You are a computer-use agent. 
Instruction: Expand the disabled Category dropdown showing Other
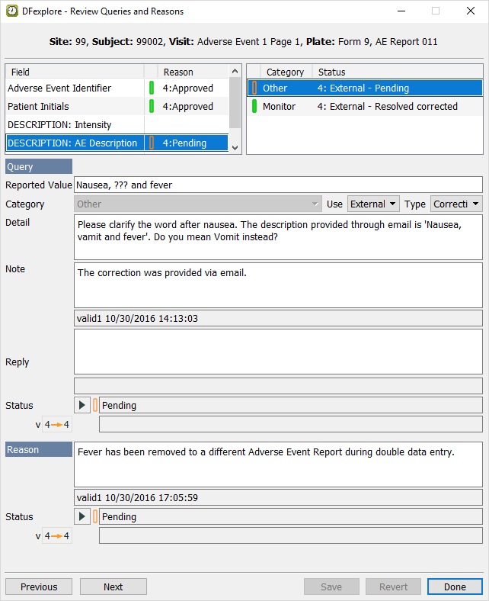(198, 204)
